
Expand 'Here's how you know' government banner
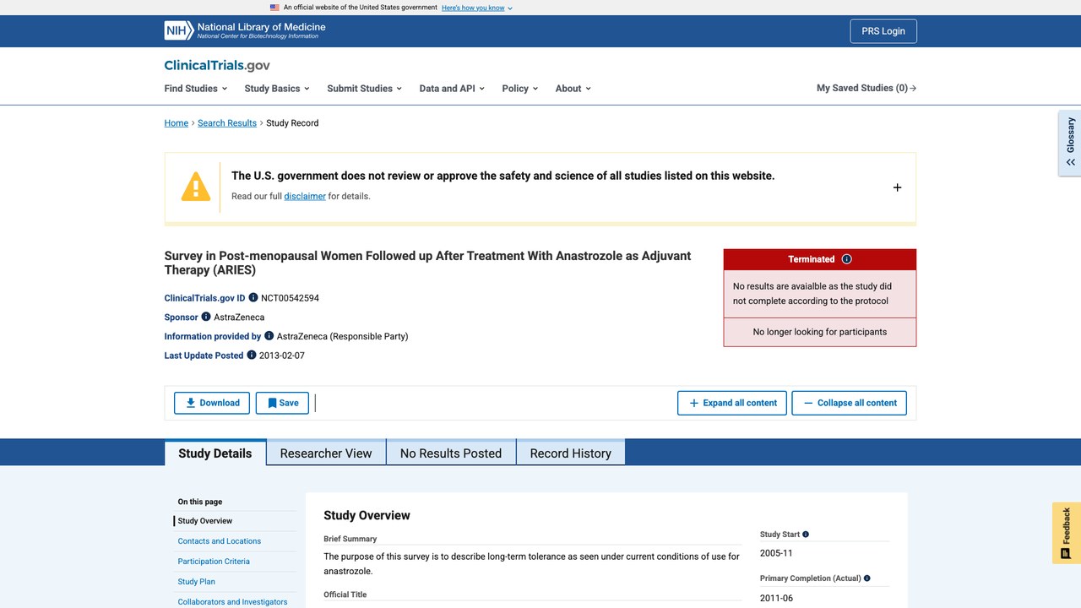click(x=477, y=8)
